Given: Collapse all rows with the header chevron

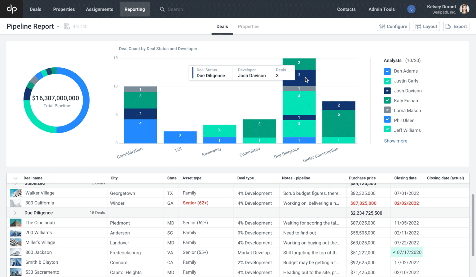Looking at the screenshot, I should [15, 178].
